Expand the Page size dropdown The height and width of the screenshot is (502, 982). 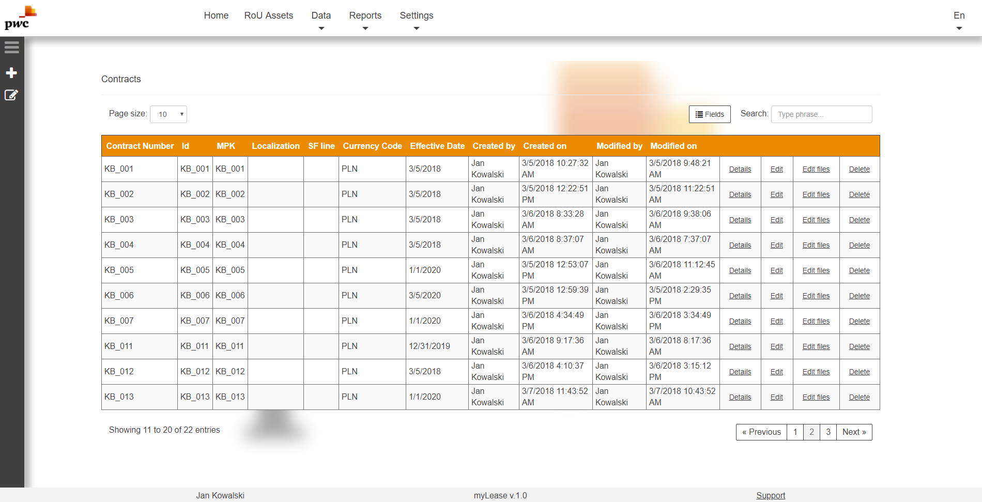coord(168,114)
